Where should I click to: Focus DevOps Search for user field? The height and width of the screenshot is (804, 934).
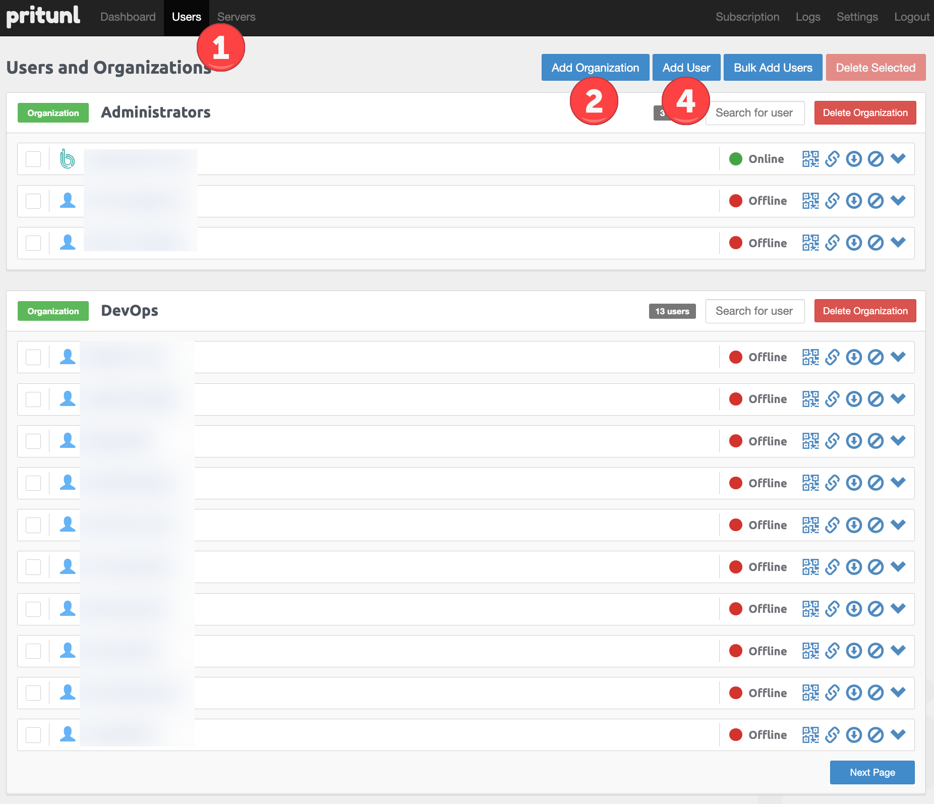coord(755,311)
